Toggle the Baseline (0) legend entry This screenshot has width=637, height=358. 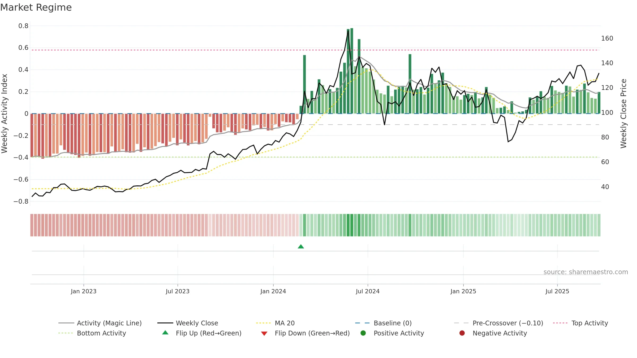point(383,323)
